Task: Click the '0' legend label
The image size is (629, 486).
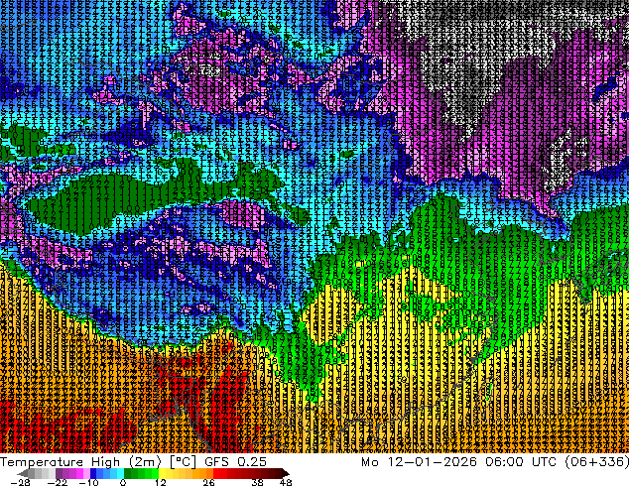Action: tap(123, 482)
